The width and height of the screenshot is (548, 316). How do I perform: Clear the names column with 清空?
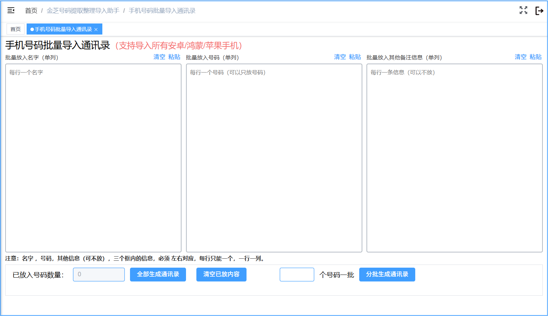(159, 57)
